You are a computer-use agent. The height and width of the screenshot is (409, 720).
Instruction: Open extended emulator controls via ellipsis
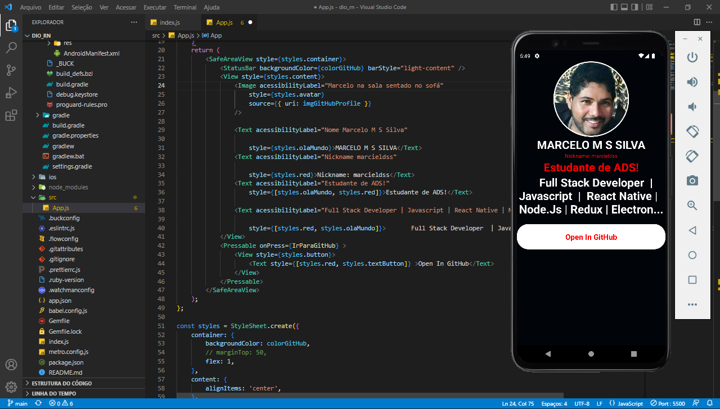pos(692,305)
